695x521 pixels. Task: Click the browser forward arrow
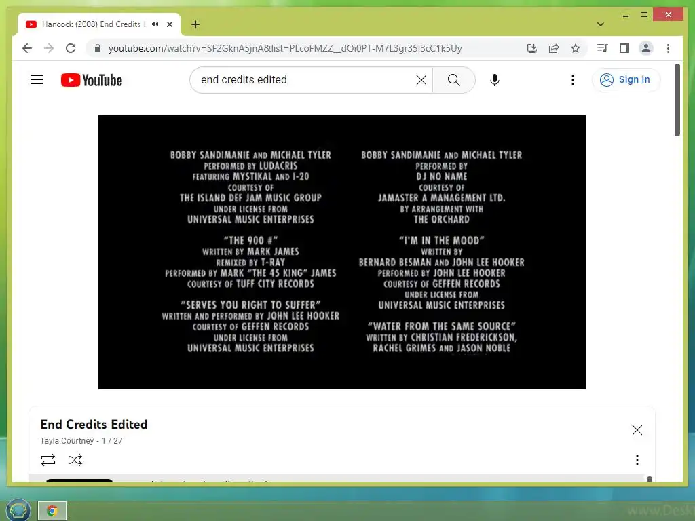tap(49, 48)
